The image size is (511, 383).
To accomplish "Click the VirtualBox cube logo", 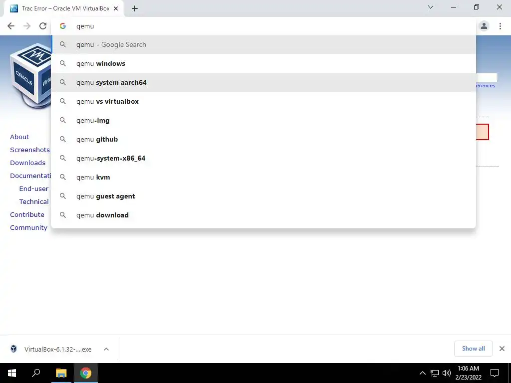I will pyautogui.click(x=30, y=76).
